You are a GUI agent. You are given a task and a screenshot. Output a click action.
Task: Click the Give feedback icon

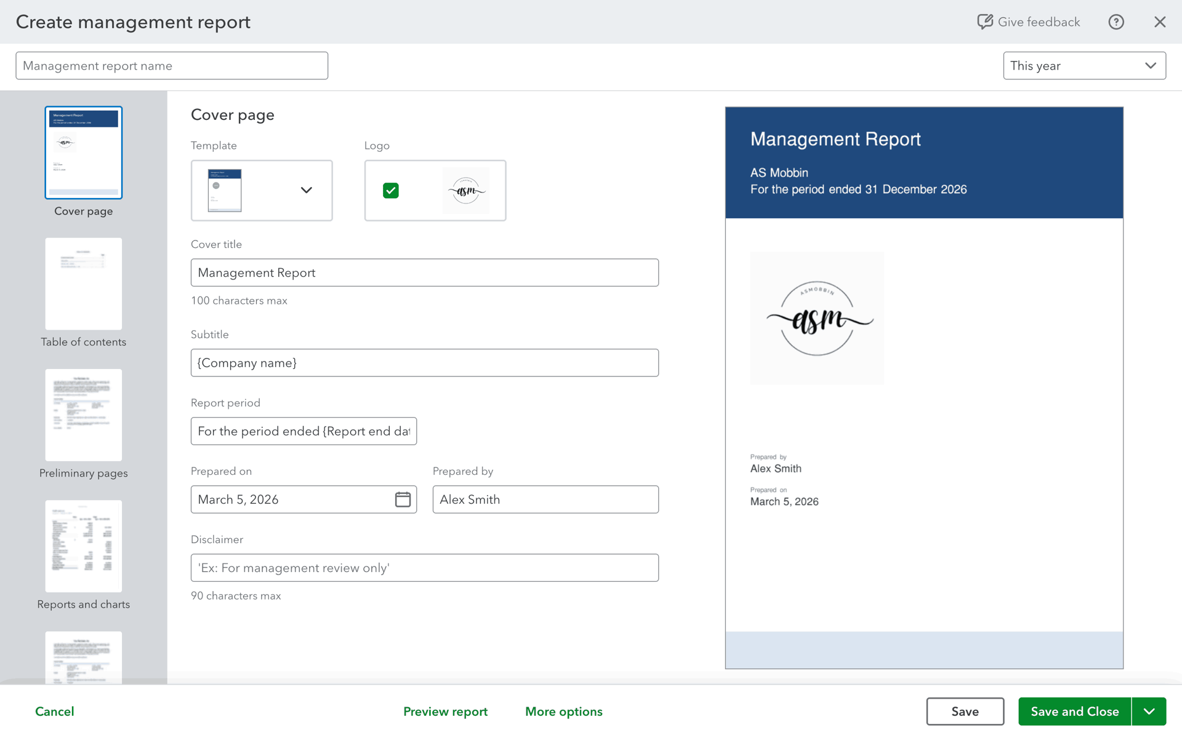[985, 22]
